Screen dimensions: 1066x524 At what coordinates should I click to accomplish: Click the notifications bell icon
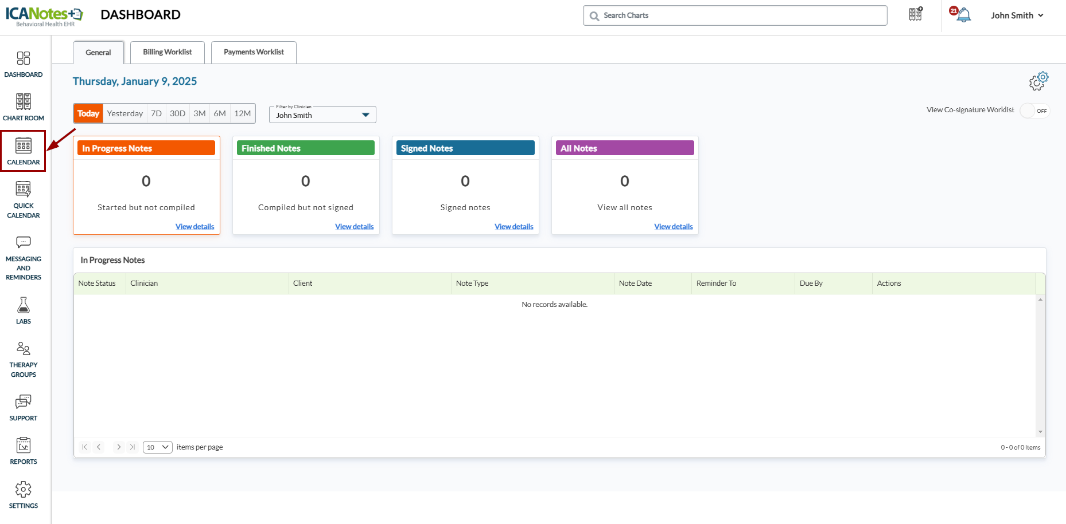(964, 15)
